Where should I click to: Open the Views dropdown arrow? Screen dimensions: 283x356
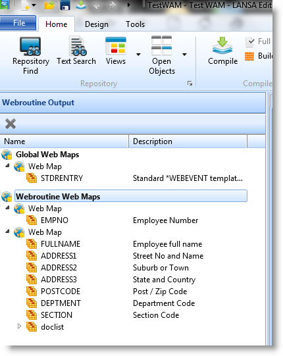pos(138,54)
